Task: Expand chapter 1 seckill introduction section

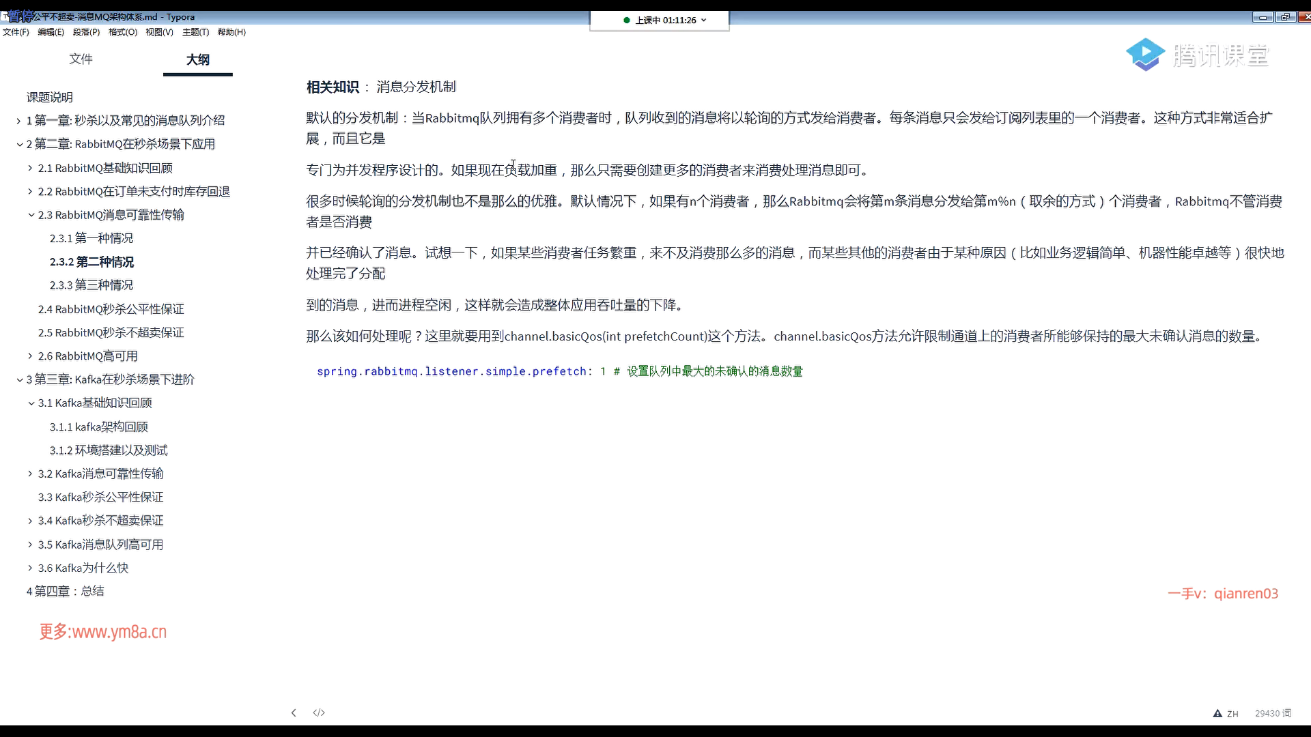Action: [x=19, y=121]
